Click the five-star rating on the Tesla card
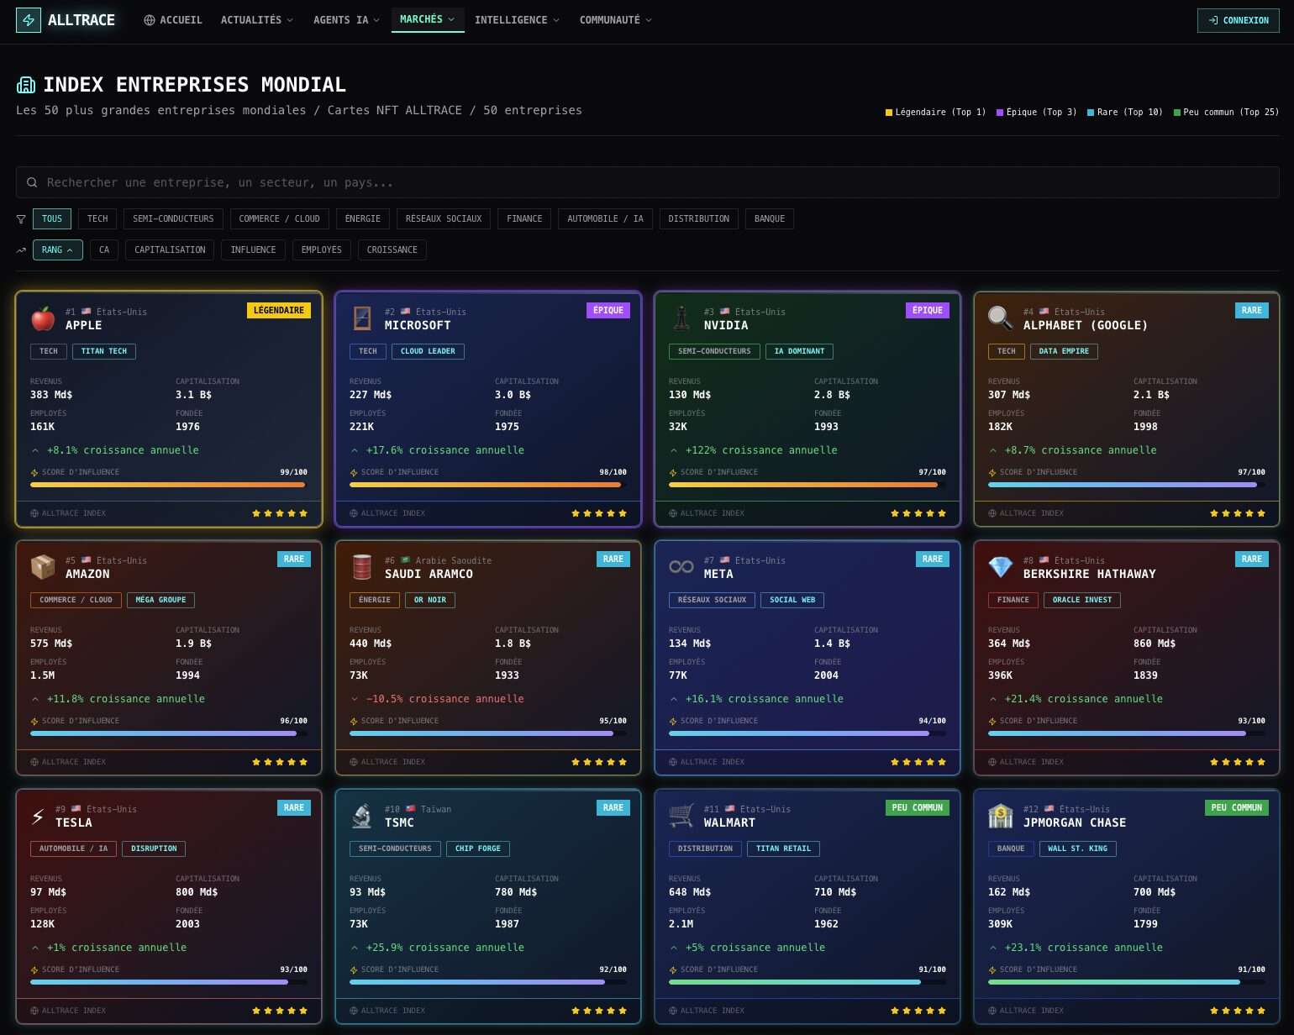The height and width of the screenshot is (1035, 1294). [x=280, y=1011]
